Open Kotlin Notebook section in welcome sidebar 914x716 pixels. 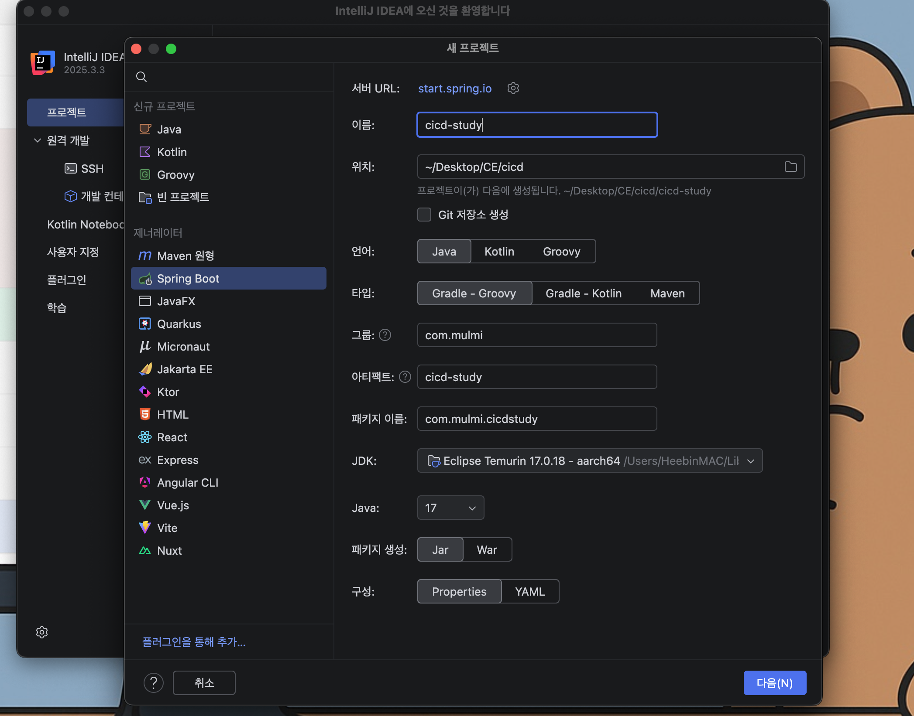[86, 224]
